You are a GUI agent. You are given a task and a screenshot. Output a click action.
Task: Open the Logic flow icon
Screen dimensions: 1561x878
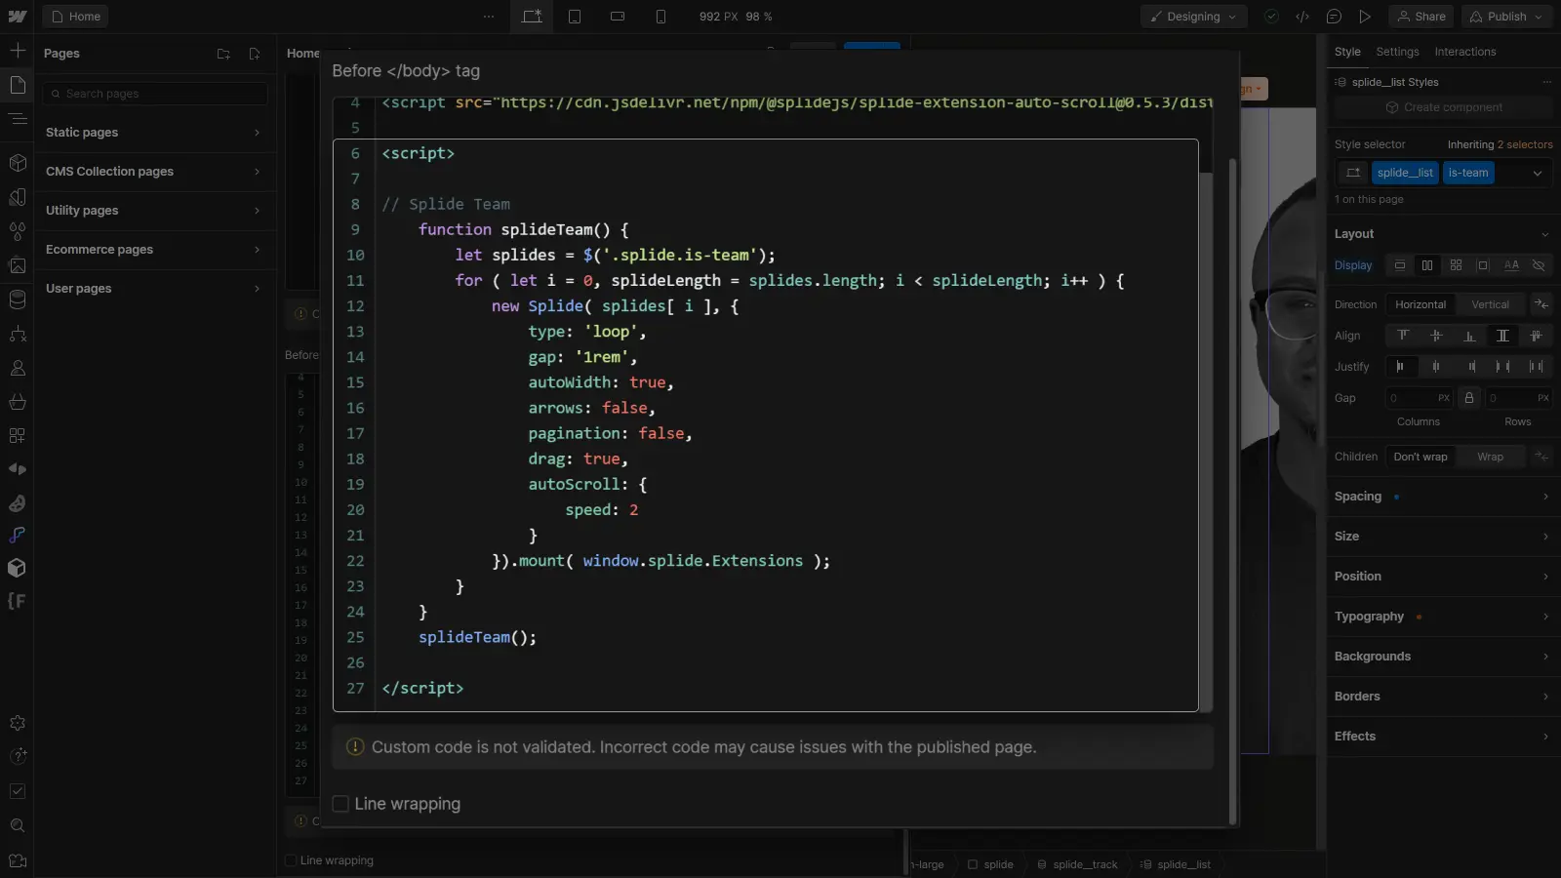click(x=18, y=334)
